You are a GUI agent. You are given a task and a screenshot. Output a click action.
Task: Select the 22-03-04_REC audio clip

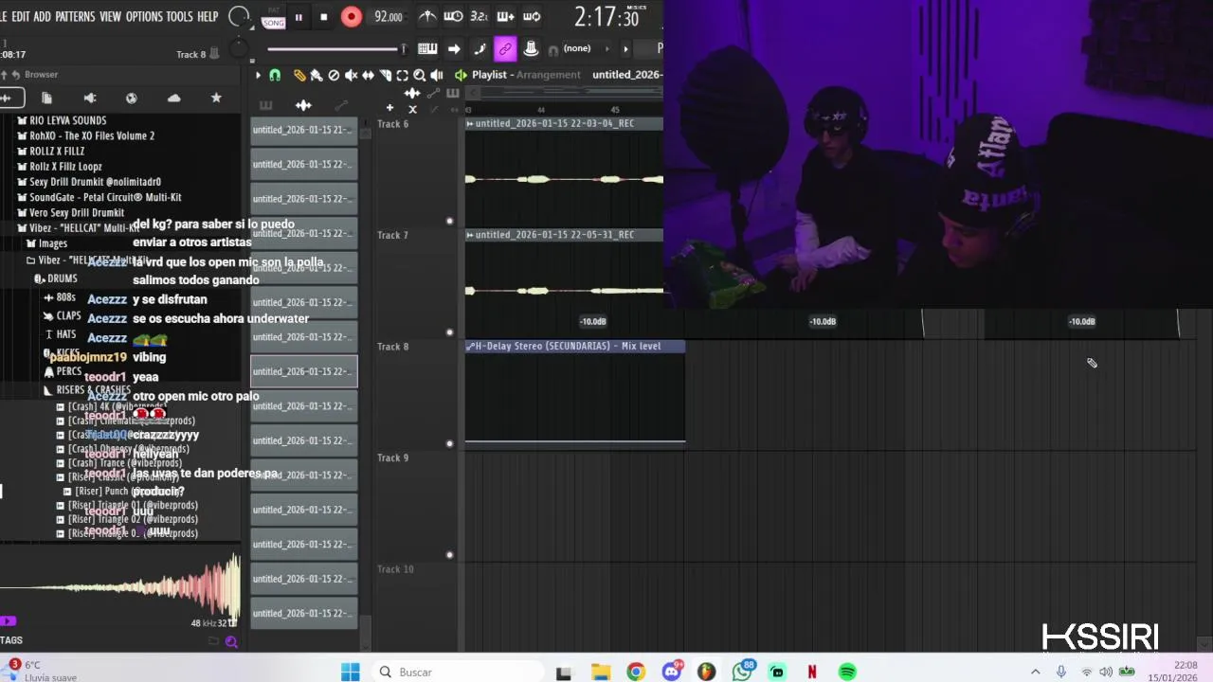click(x=564, y=124)
